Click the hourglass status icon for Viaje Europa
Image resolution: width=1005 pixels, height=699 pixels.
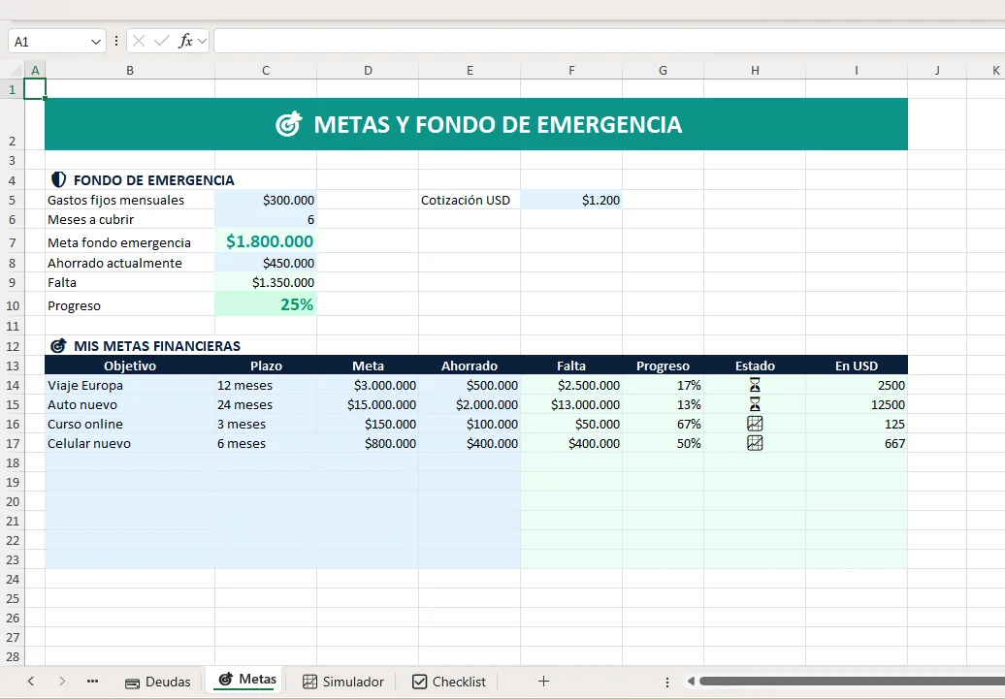(755, 385)
